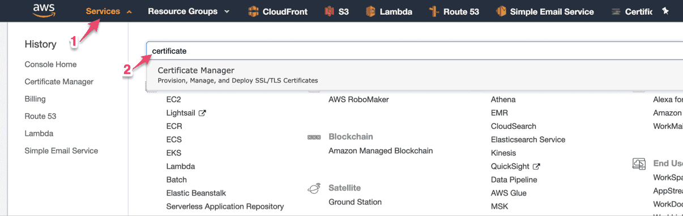Click the Lambda shortcut icon

point(371,11)
